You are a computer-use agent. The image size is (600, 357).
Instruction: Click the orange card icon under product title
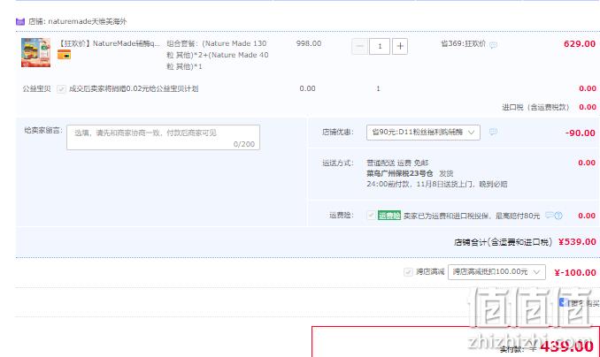click(x=64, y=55)
